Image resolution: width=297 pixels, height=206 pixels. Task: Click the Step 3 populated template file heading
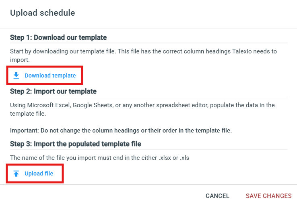(x=76, y=144)
